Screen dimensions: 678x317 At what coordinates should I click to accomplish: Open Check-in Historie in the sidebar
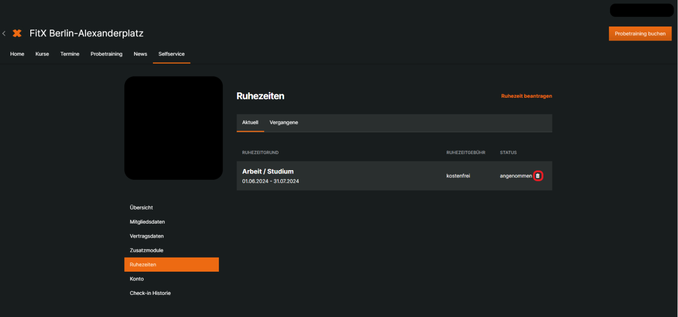[x=150, y=293]
